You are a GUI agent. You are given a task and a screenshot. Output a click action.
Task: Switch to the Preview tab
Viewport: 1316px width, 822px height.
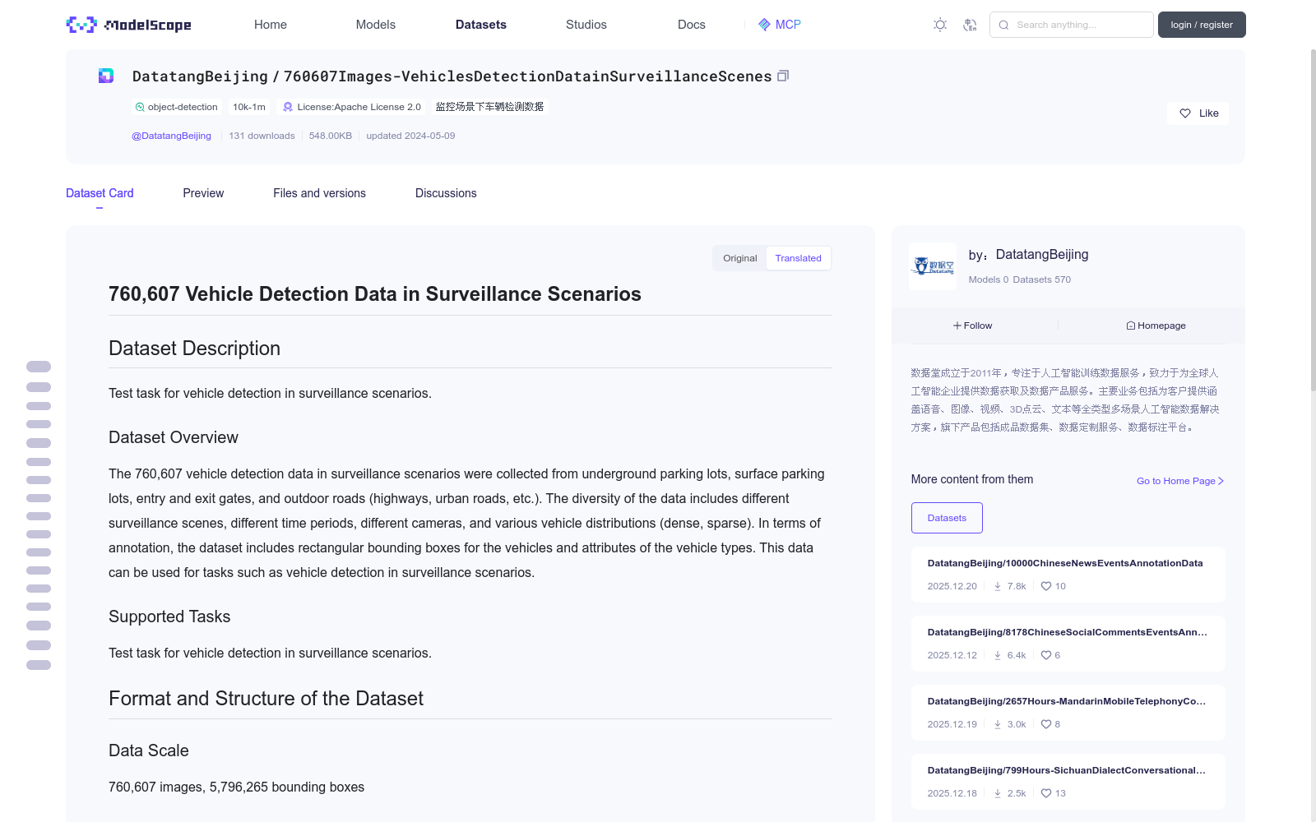pyautogui.click(x=203, y=193)
